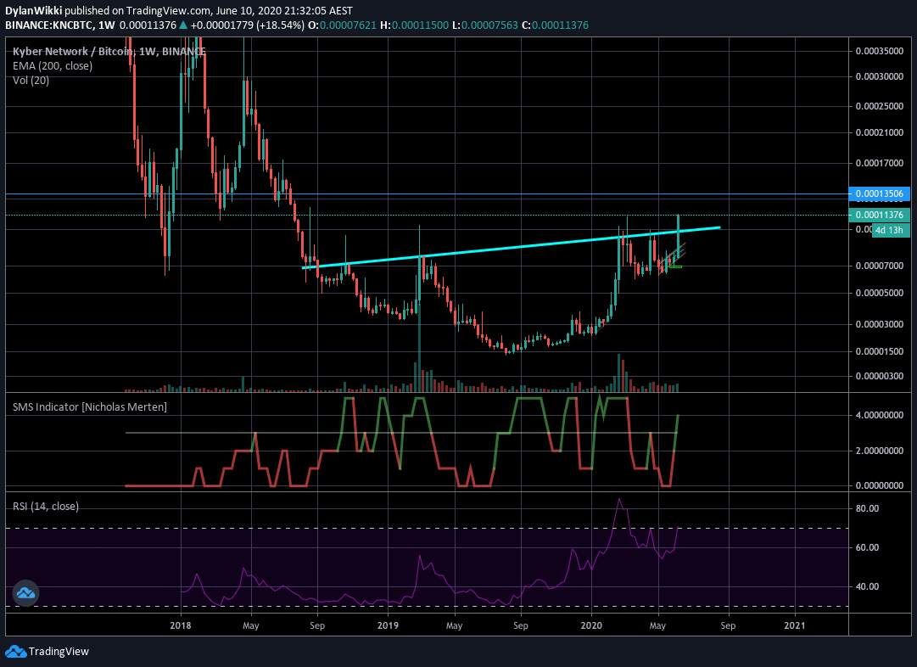Click the BINANCE:KNCBTC symbol text

point(49,25)
